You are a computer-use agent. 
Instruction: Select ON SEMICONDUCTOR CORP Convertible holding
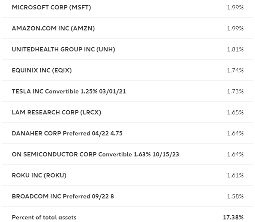[x=96, y=154]
